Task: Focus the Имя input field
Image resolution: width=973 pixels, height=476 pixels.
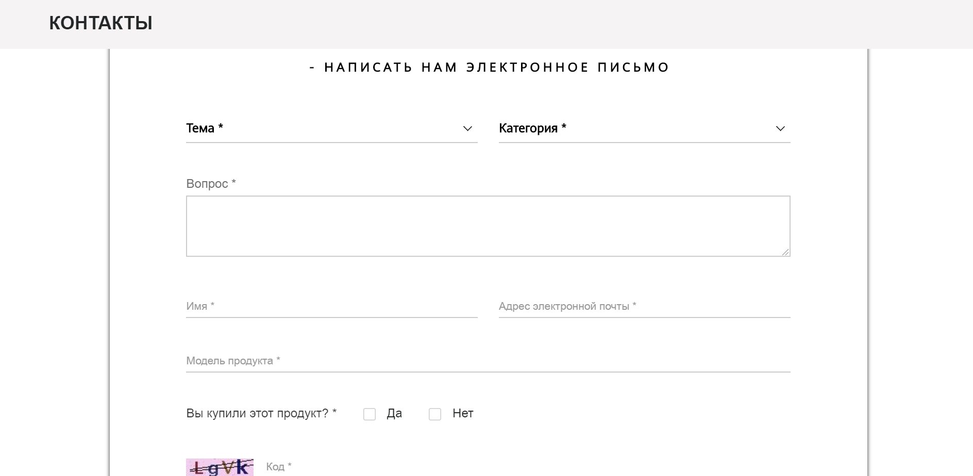Action: coord(331,306)
